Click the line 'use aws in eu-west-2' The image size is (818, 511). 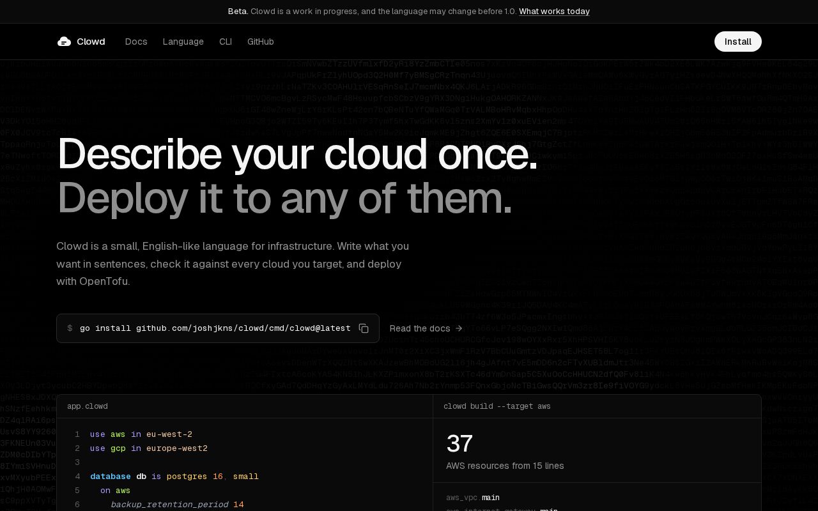(141, 434)
